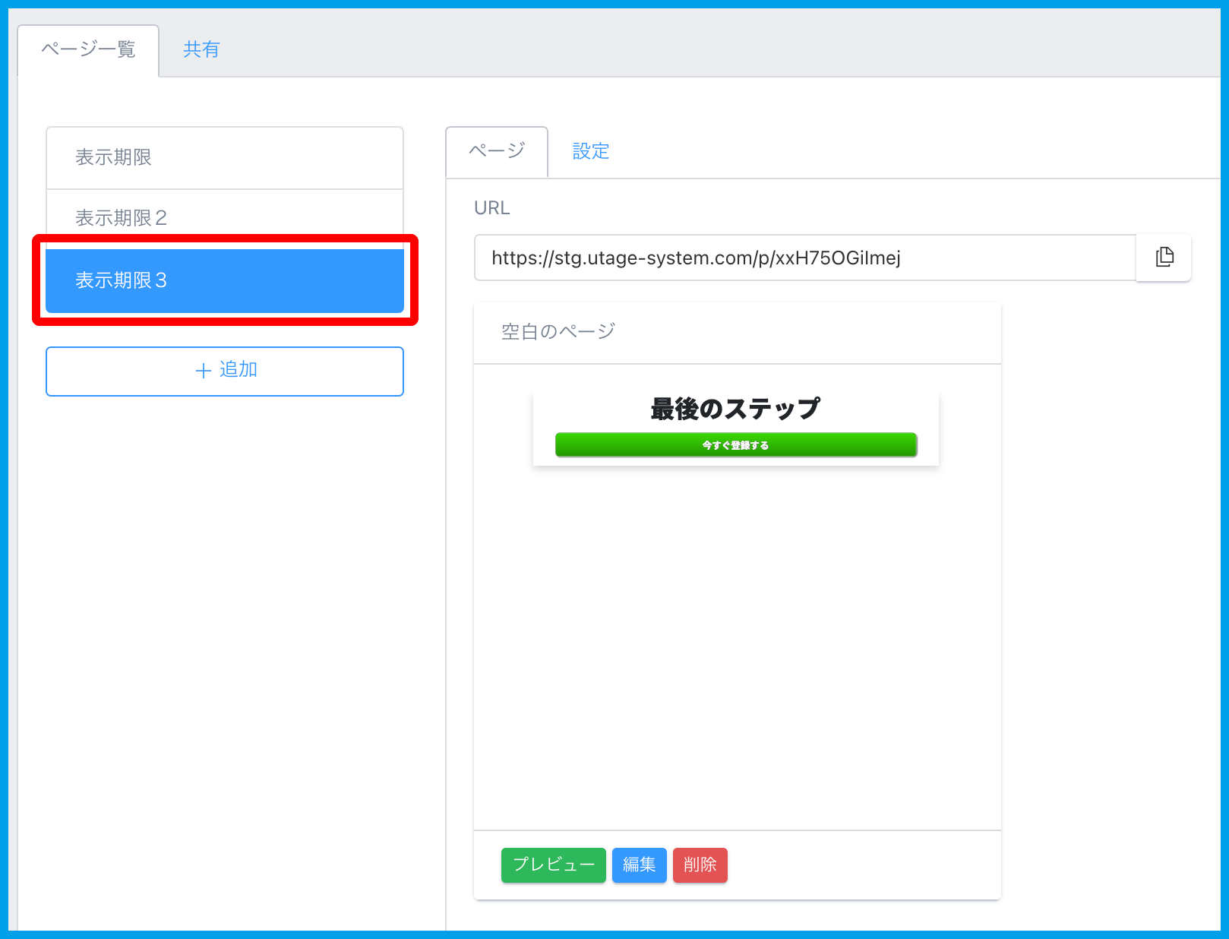1229x939 pixels.
Task: Switch to the 設定 sub-tab
Action: point(590,151)
